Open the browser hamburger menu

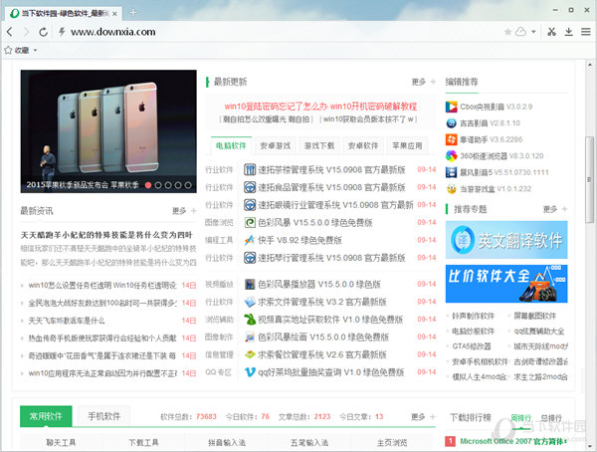coord(586,32)
